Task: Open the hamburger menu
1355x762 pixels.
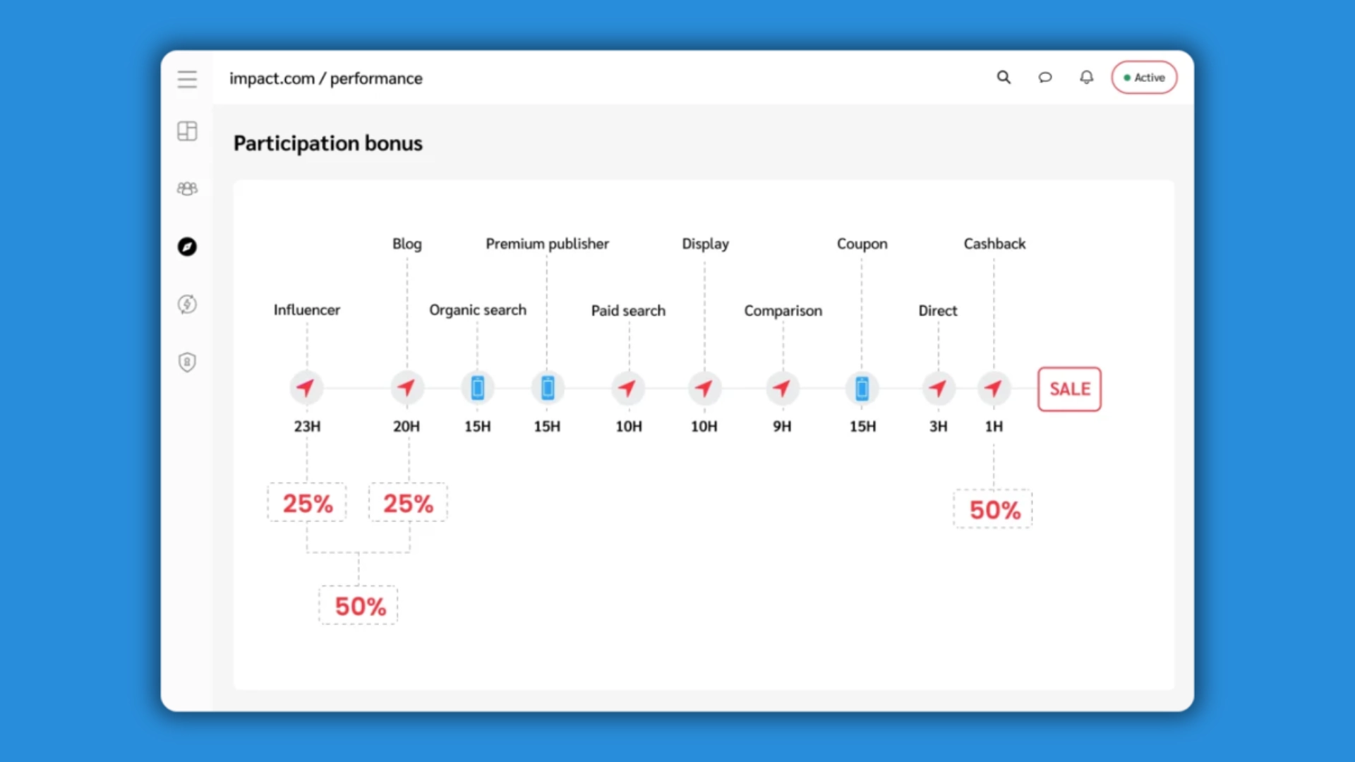Action: pos(187,79)
